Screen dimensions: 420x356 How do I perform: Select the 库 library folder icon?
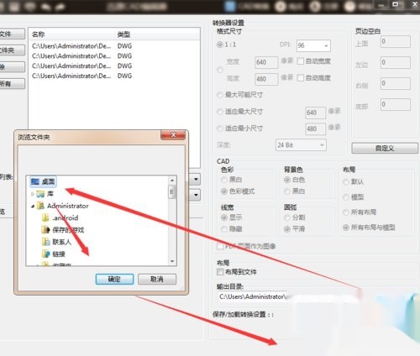point(40,194)
